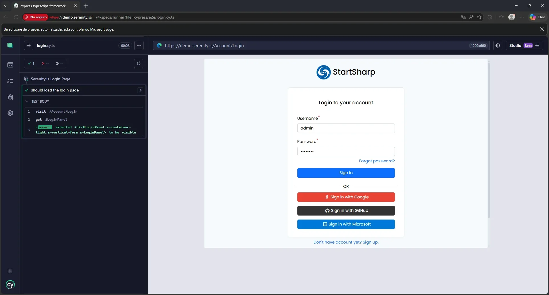Click the 'No seguro' security badge
Viewport: 549px width, 295px height.
coord(35,17)
